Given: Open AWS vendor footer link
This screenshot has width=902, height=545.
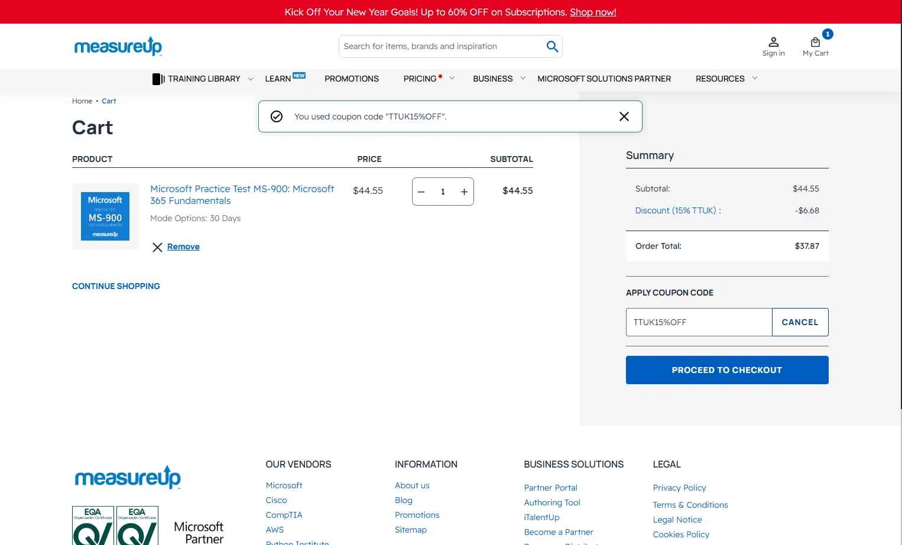Looking at the screenshot, I should click(275, 530).
